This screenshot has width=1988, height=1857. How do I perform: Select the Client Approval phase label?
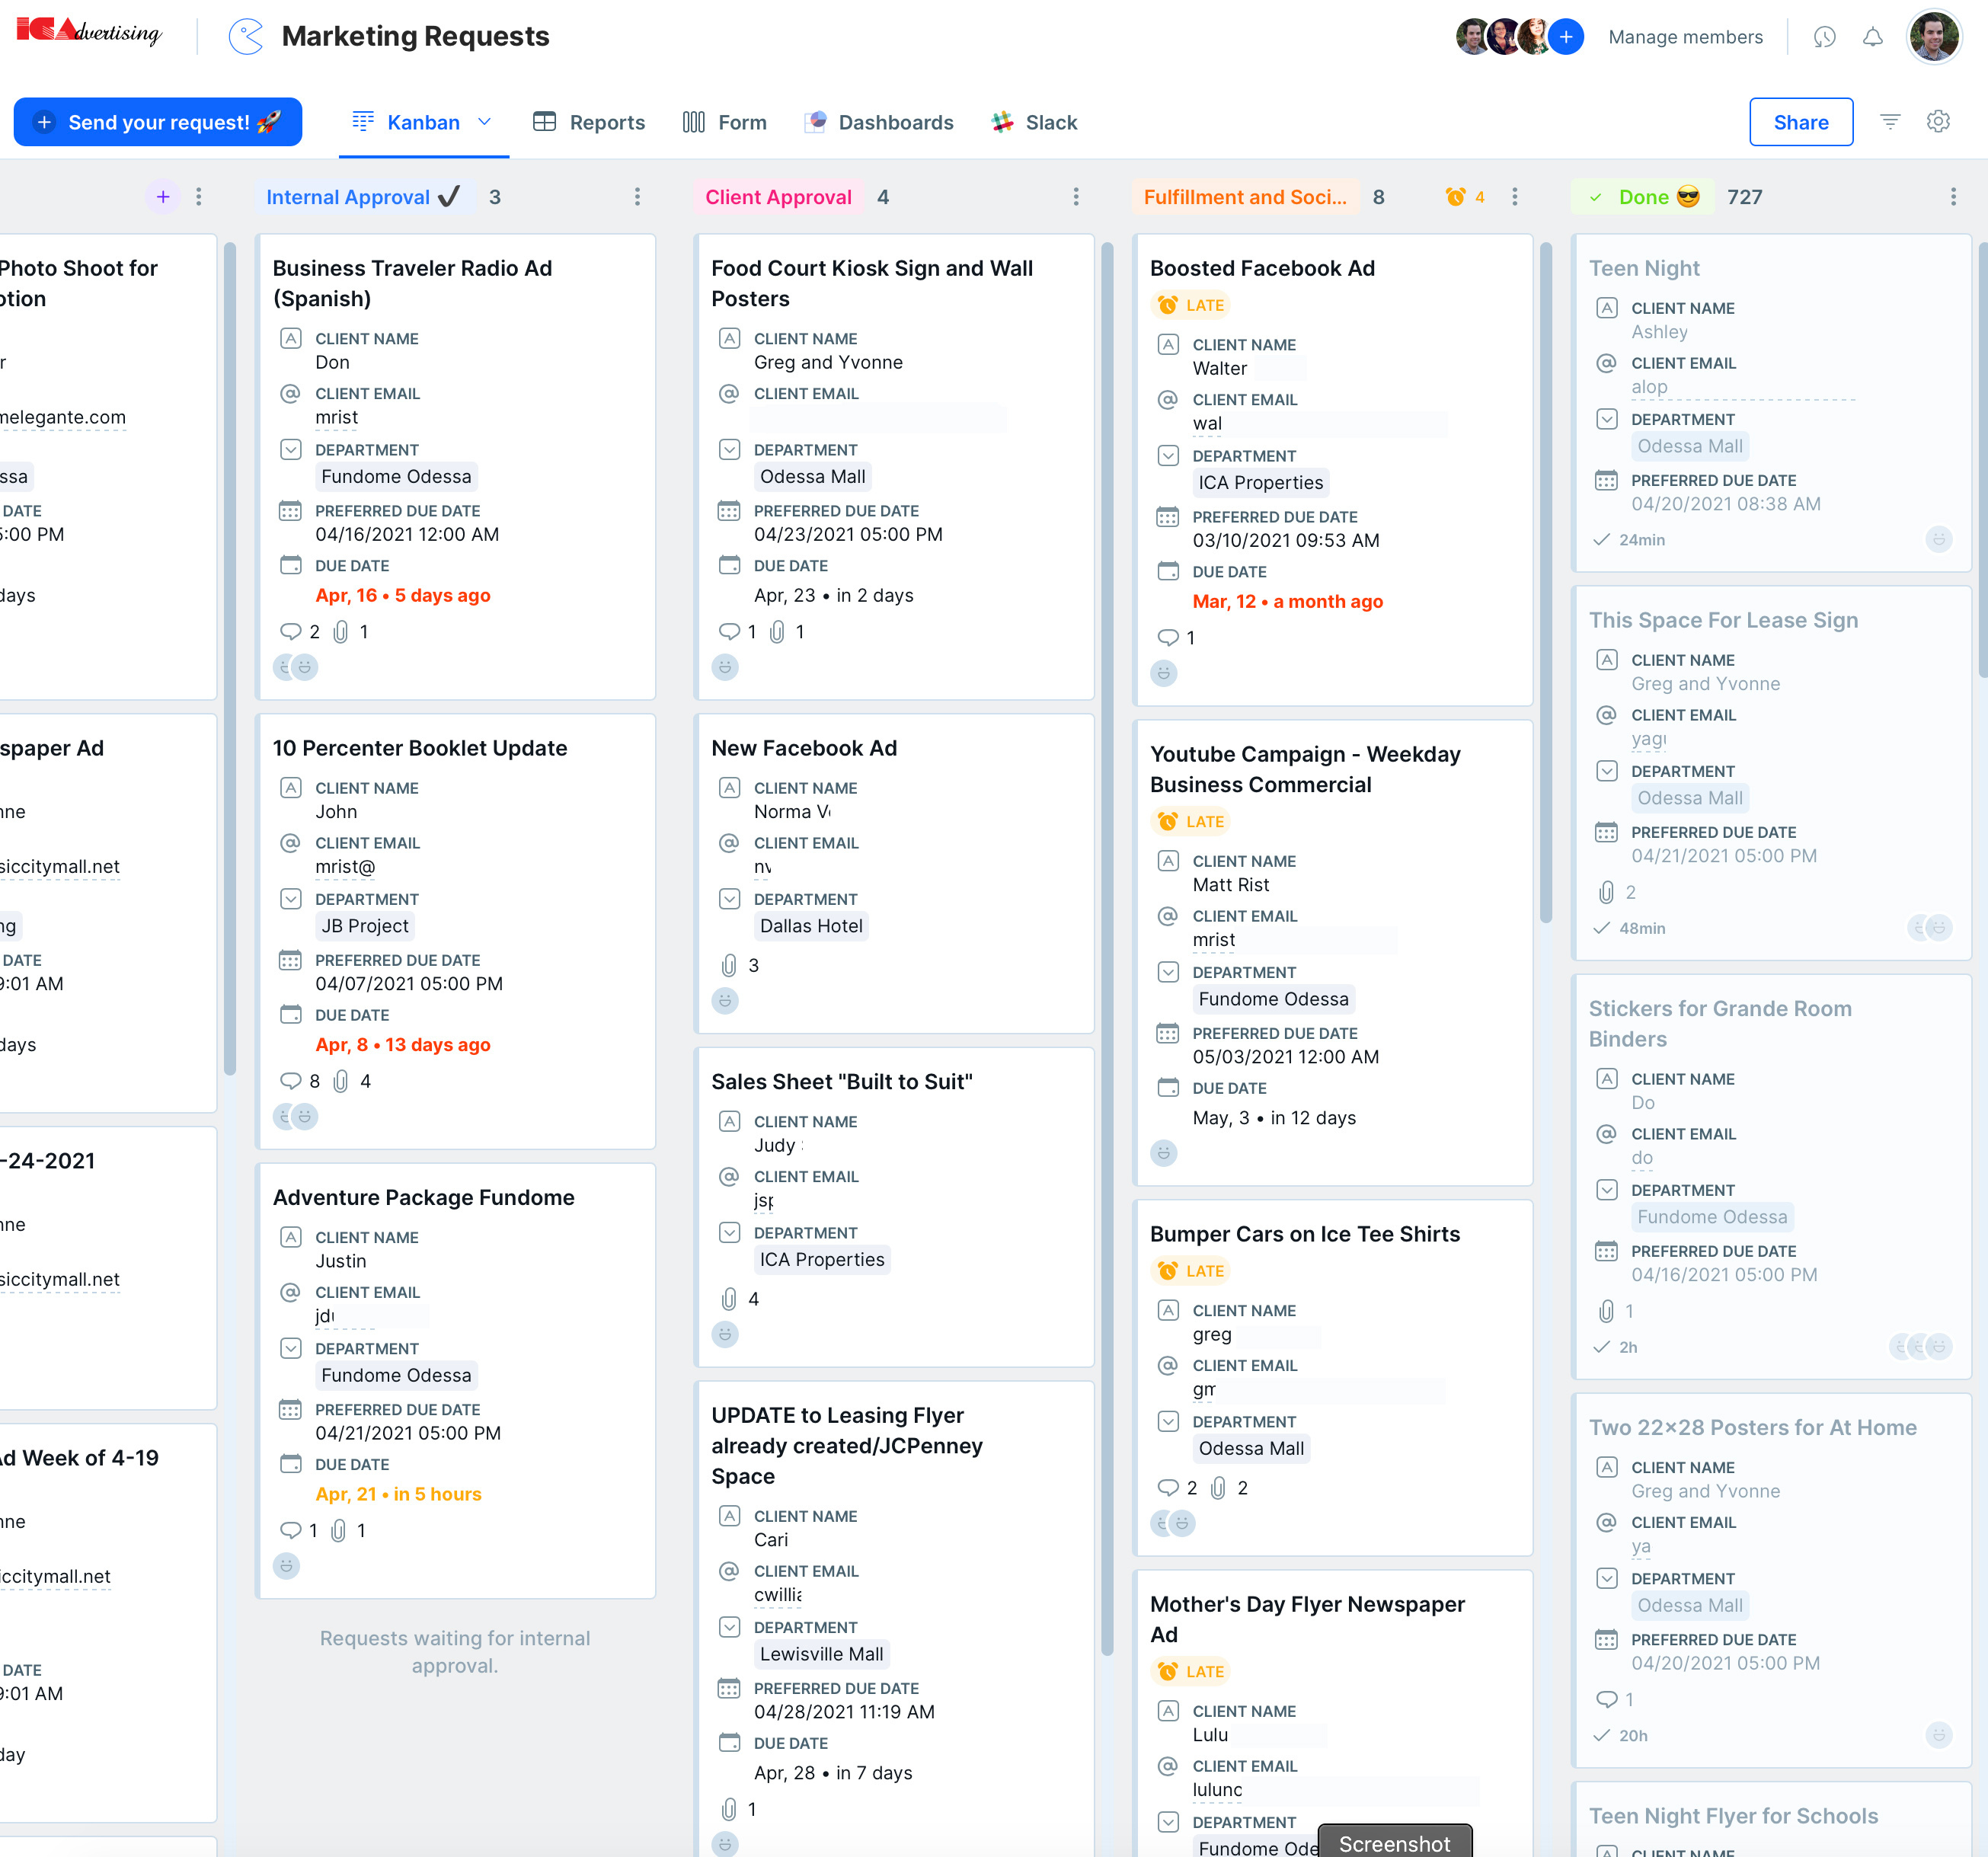pos(779,197)
